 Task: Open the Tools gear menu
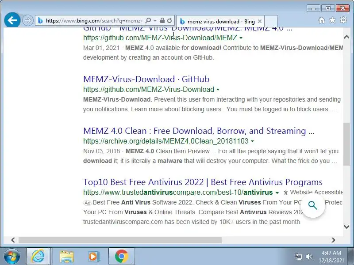click(x=343, y=20)
